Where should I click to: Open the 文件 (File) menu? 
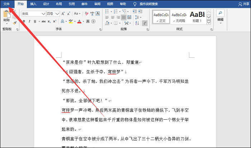[7, 4]
